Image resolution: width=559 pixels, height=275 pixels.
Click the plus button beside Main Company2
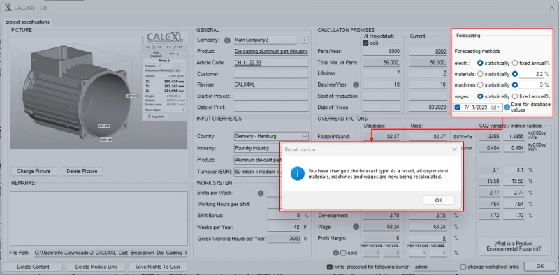coord(304,40)
